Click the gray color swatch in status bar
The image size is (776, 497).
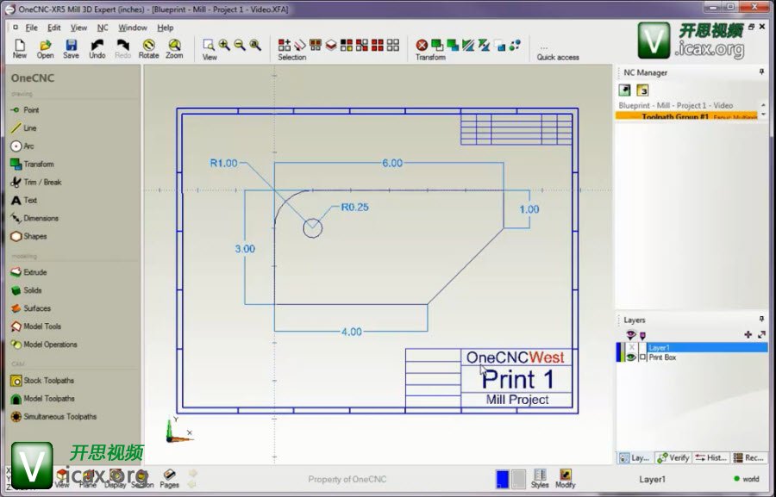[x=518, y=479]
